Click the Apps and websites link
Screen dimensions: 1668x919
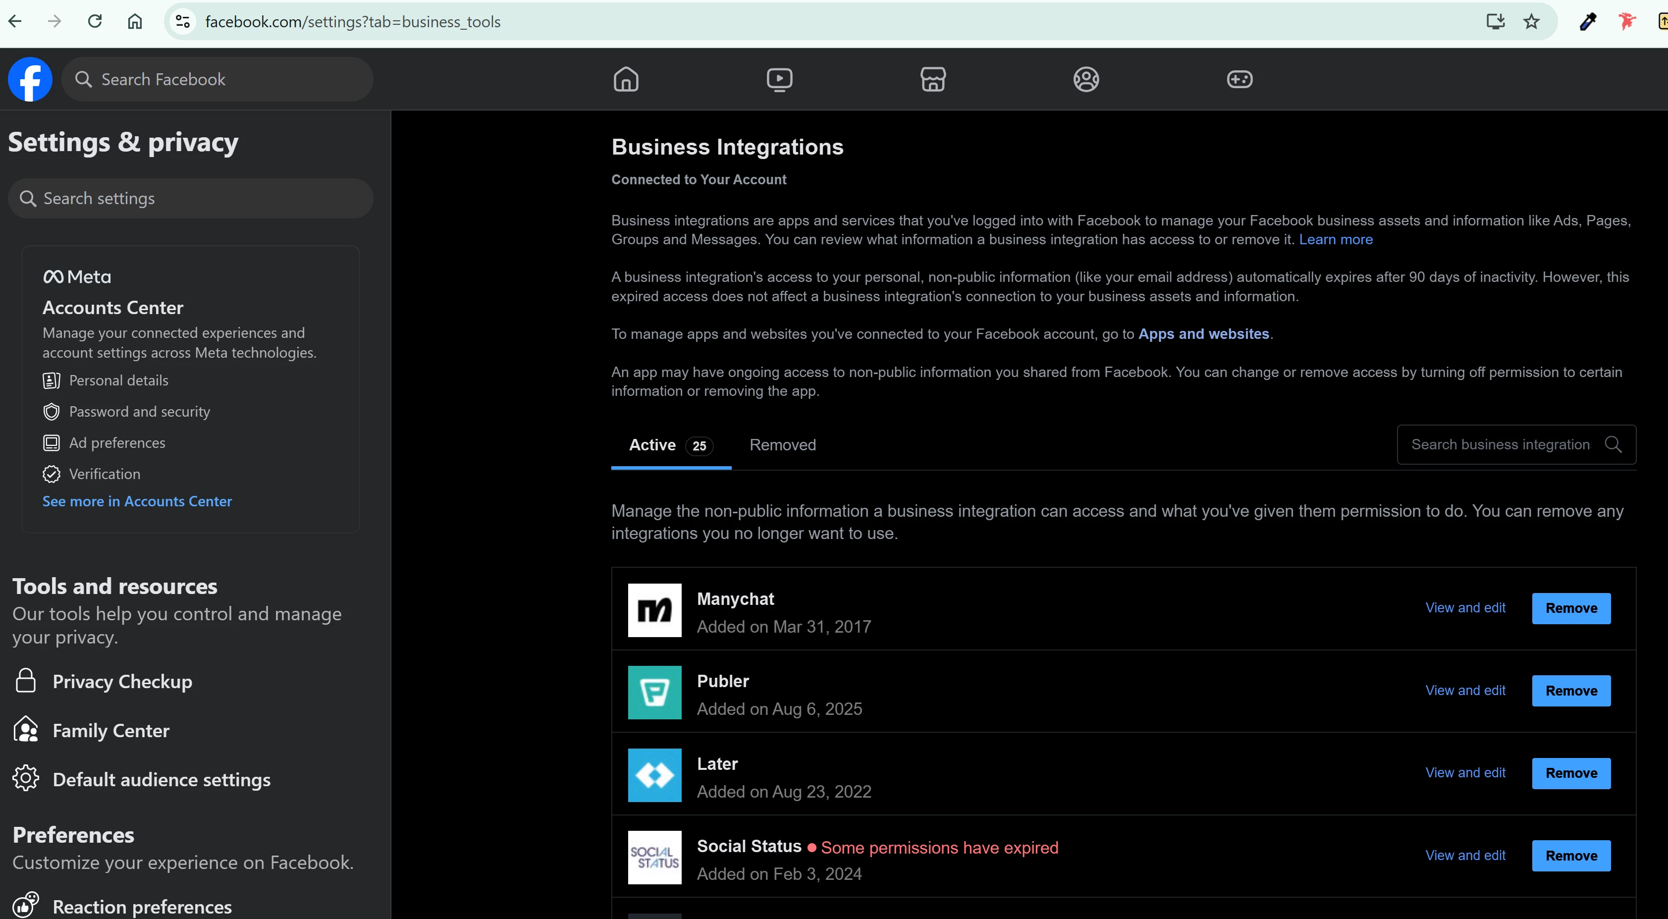(x=1203, y=333)
